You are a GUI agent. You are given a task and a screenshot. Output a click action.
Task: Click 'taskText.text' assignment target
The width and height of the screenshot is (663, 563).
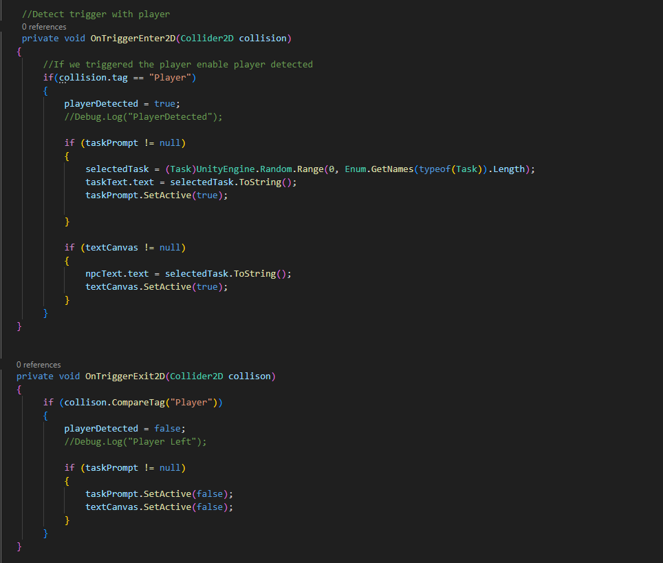[120, 182]
